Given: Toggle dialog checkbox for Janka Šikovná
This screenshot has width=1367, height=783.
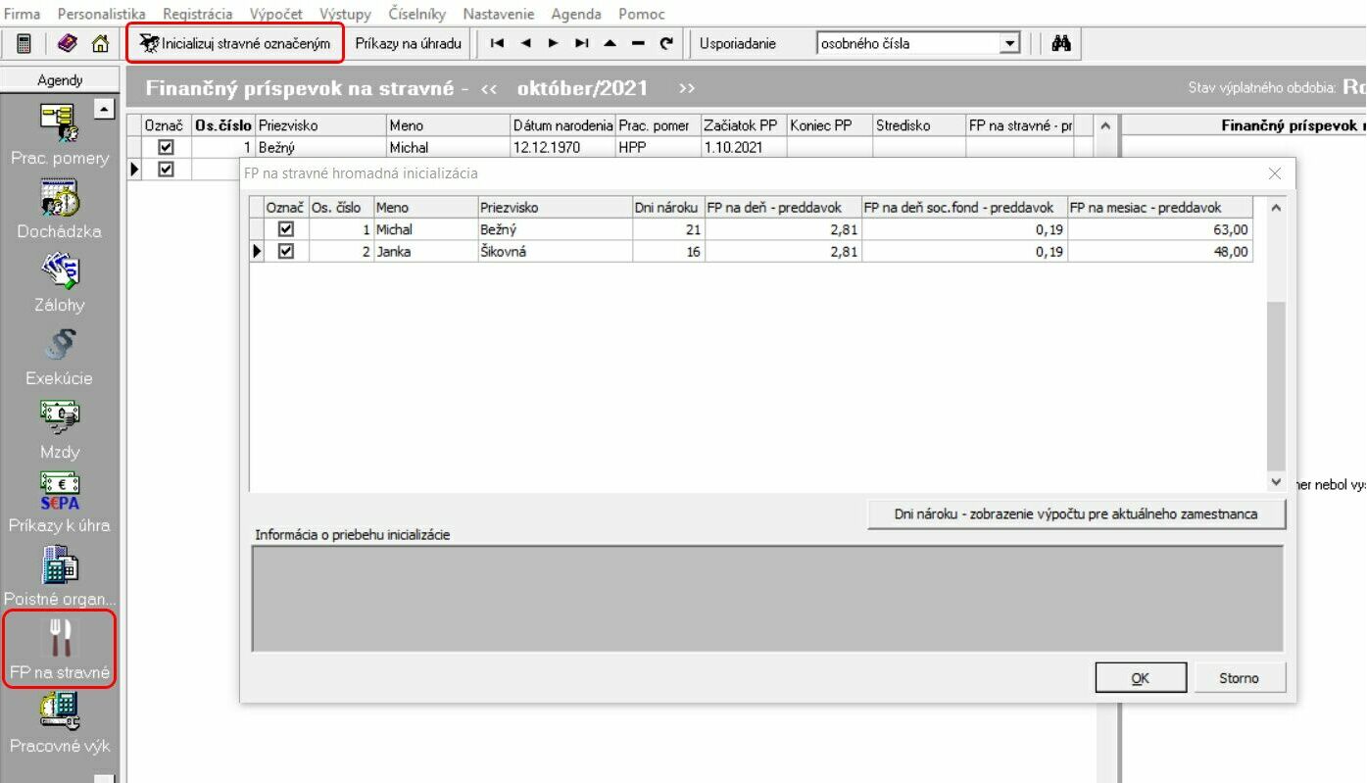Looking at the screenshot, I should [x=286, y=251].
